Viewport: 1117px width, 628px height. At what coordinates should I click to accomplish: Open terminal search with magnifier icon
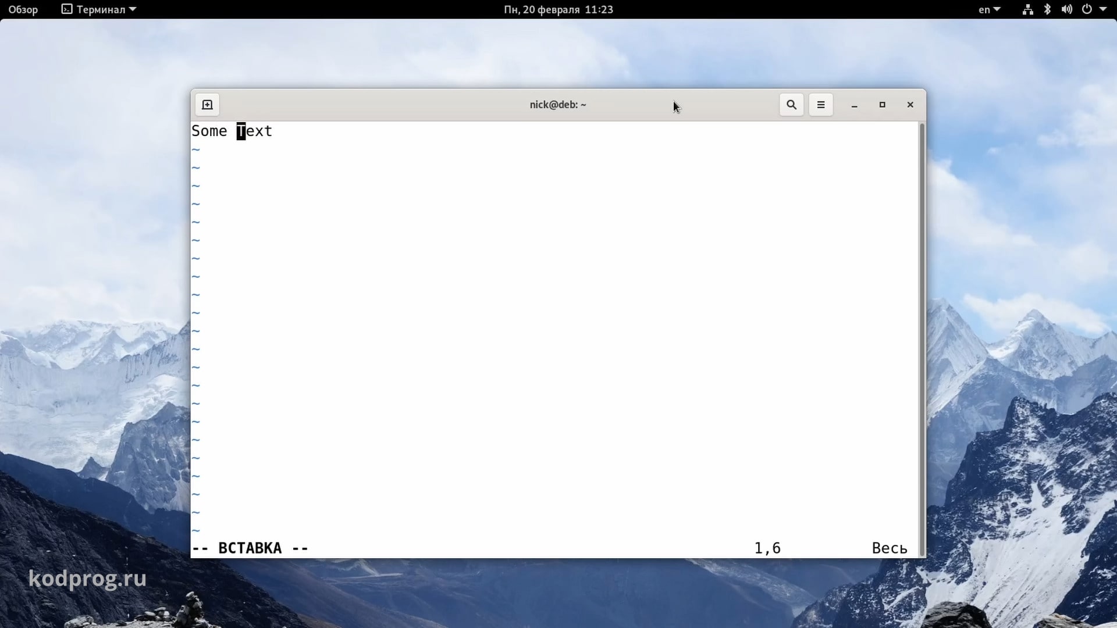coord(791,105)
